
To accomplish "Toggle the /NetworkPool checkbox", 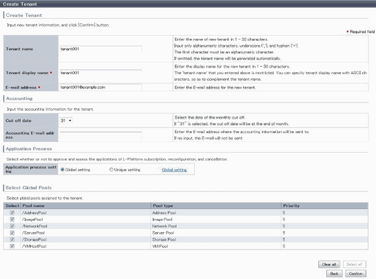I will point(13,226).
